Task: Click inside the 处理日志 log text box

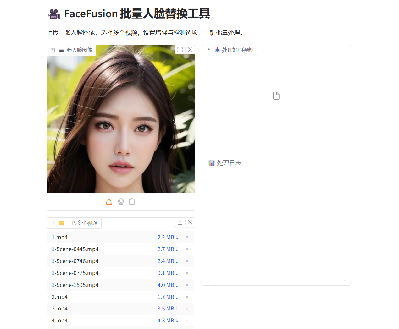Action: [x=276, y=226]
